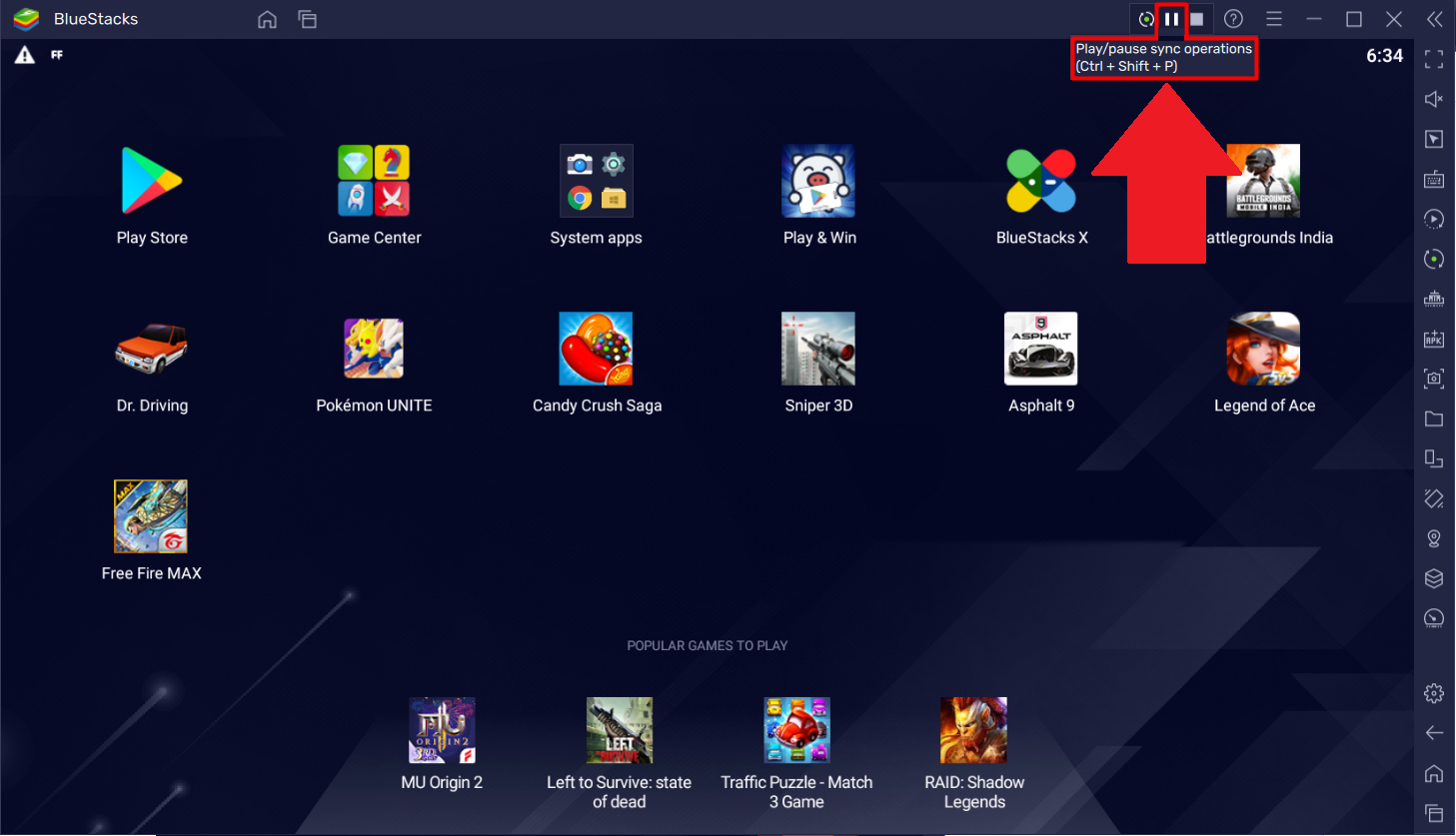The height and width of the screenshot is (836, 1456).
Task: Click the rotate screen icon in sidebar
Action: point(1434,458)
